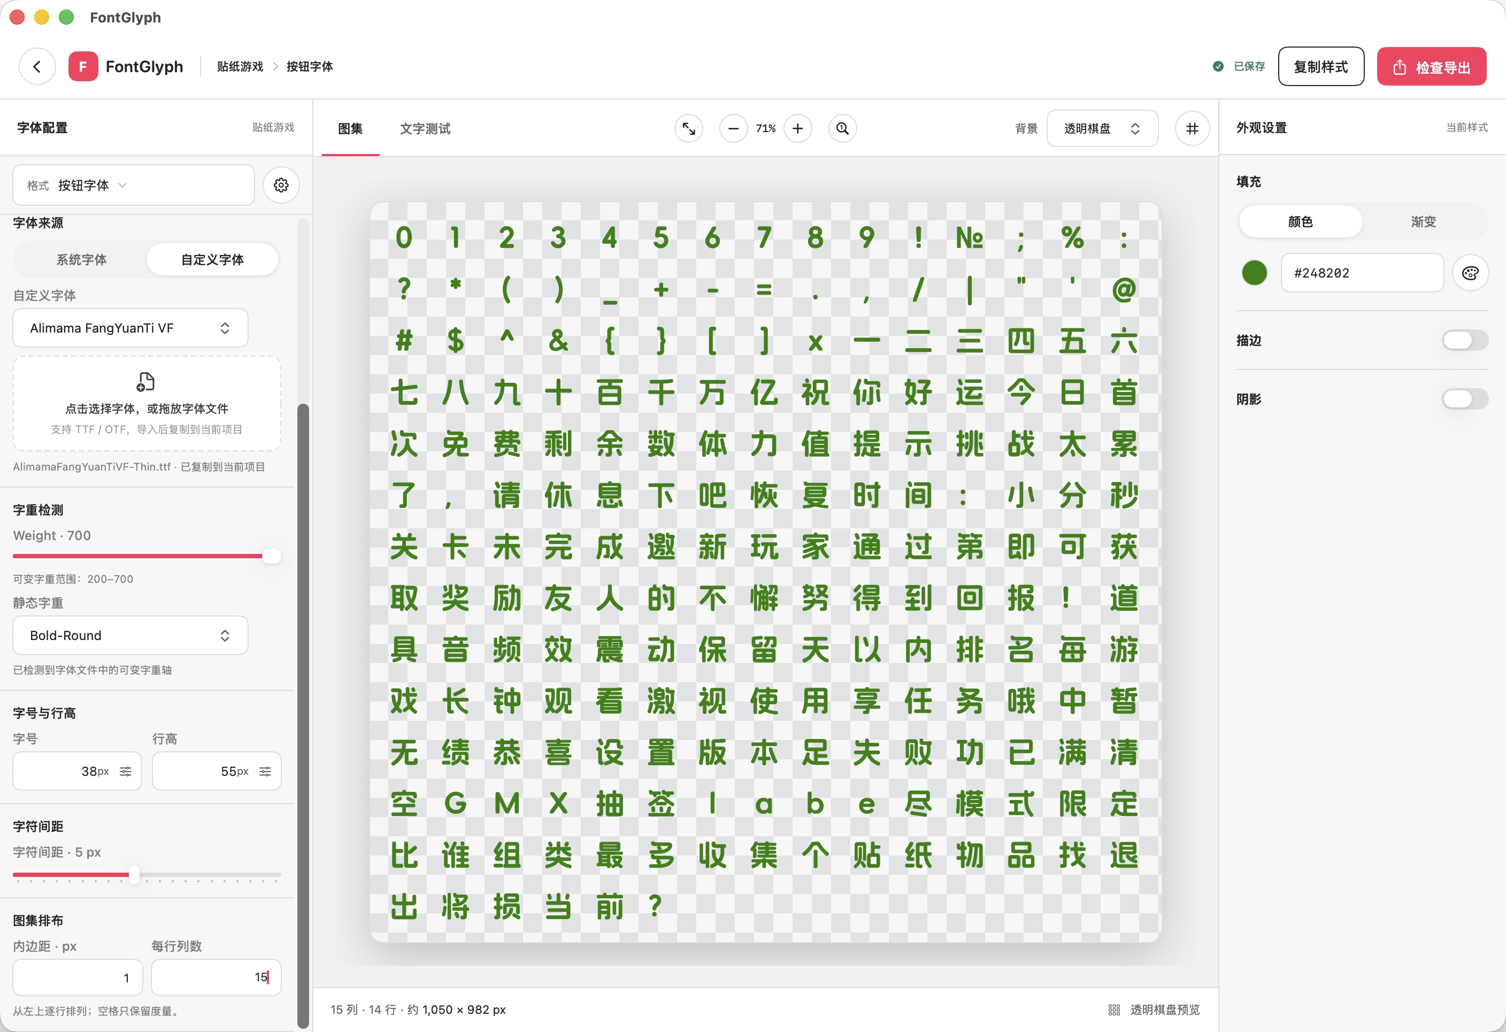Open the Bold-Round static weight dropdown
The height and width of the screenshot is (1032, 1506).
click(x=130, y=635)
